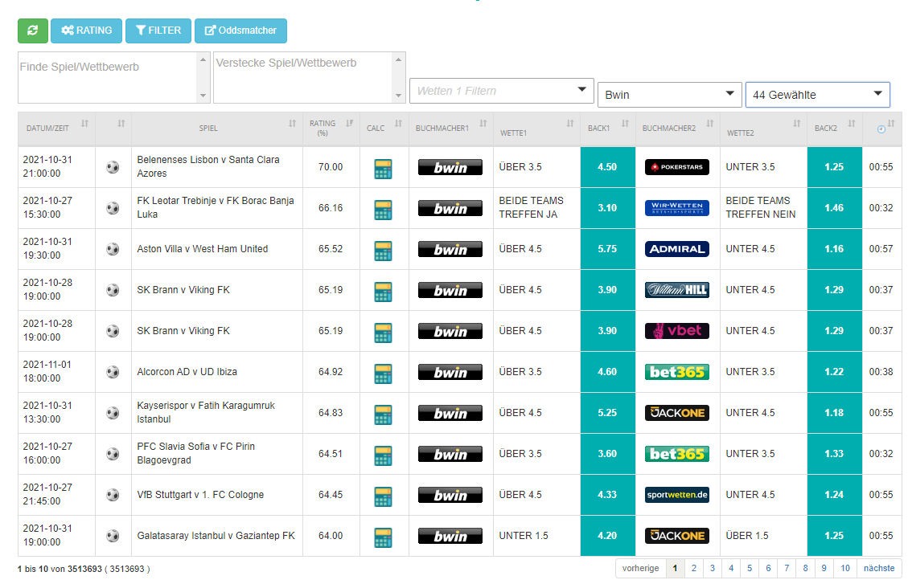Click Galatasaray Istanbul v Gaziantep FK match

tap(216, 536)
